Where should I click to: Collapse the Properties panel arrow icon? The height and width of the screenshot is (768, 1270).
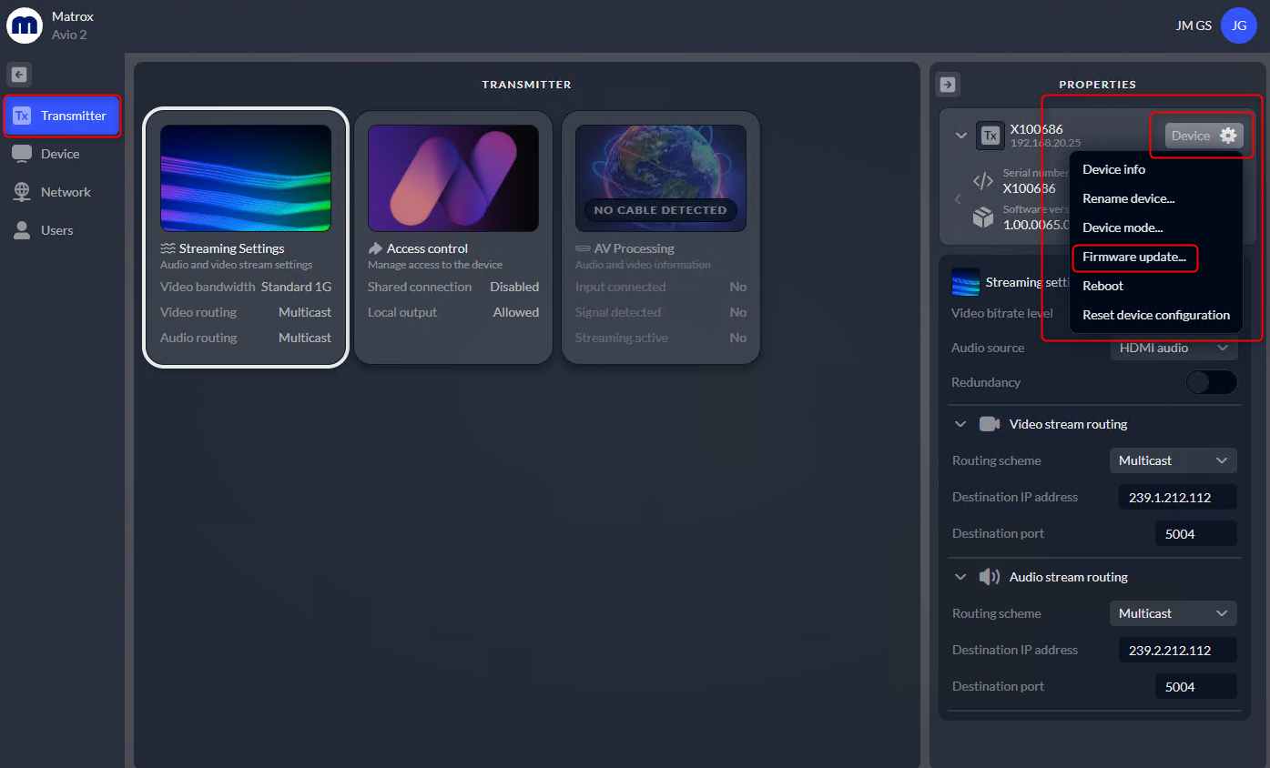coord(948,85)
